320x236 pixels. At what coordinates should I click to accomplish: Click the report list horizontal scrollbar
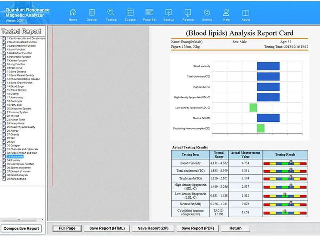(x=22, y=220)
